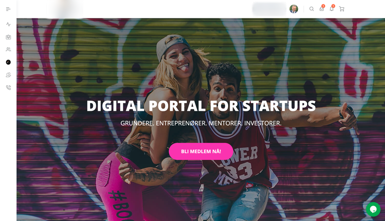Click the GRUNDERE. ENTREPRENØRER. MENTORER. INVESTORER. subtitle
Image resolution: width=385 pixels, height=221 pixels.
coord(201,123)
